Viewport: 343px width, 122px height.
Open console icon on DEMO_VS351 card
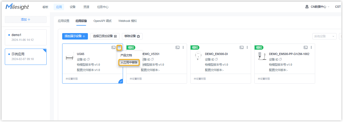177,48
